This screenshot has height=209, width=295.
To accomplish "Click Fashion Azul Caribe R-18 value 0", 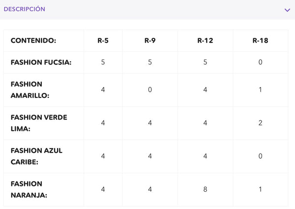I will click(x=260, y=156).
